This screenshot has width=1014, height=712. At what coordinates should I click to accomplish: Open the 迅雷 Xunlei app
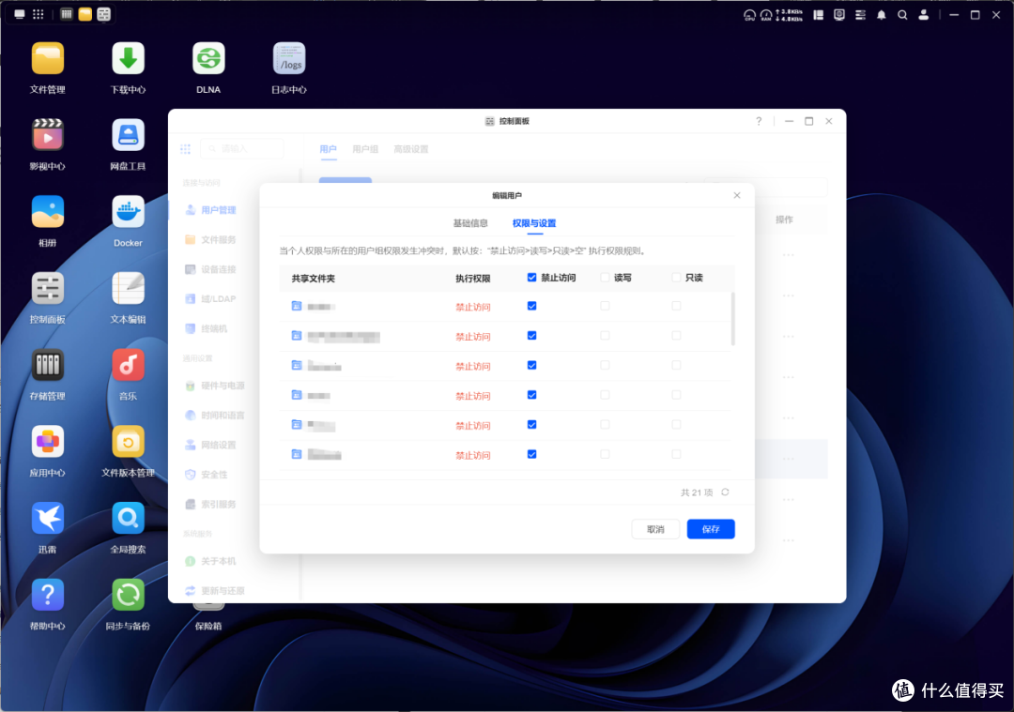(47, 518)
